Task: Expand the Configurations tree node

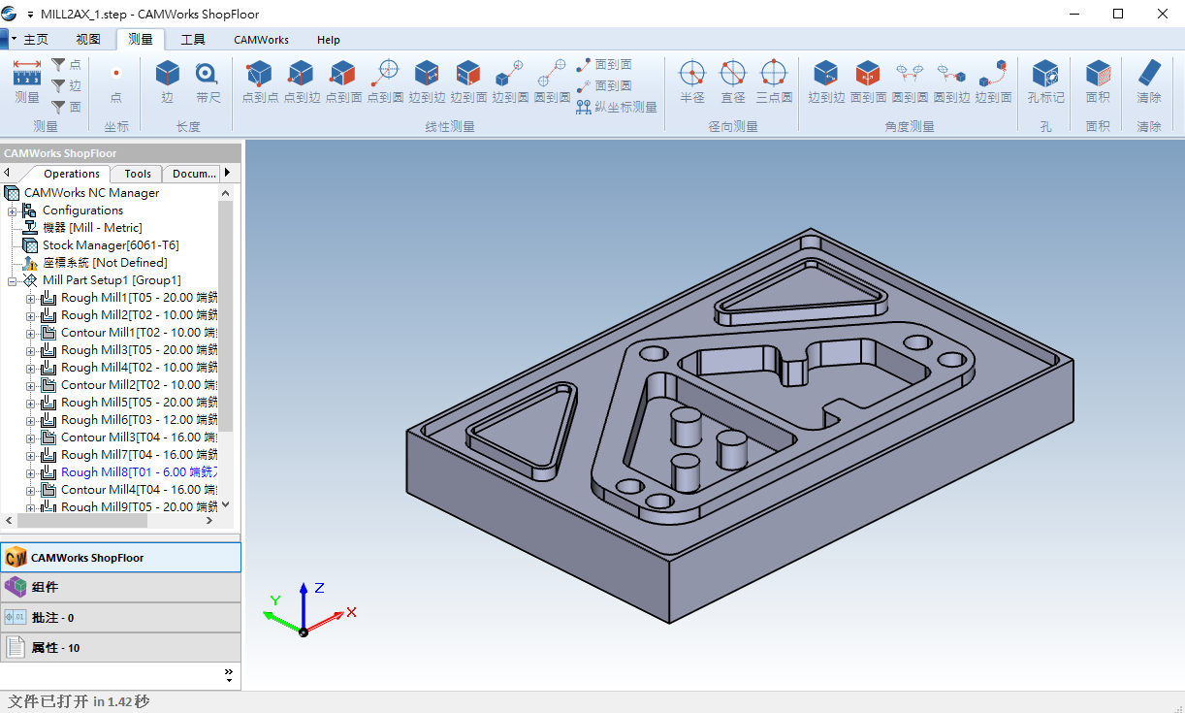Action: point(13,211)
